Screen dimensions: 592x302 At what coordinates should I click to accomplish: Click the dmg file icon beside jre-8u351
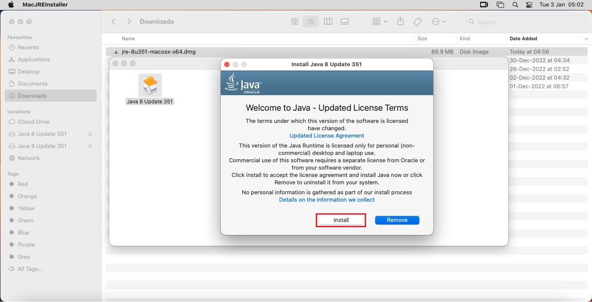coord(116,51)
